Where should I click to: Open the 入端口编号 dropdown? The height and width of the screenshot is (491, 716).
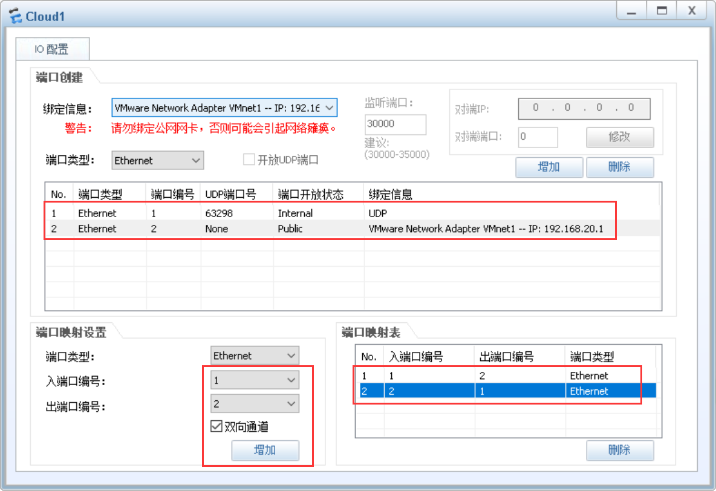click(x=255, y=380)
